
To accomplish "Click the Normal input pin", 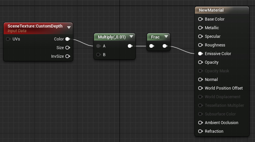I will point(200,79).
